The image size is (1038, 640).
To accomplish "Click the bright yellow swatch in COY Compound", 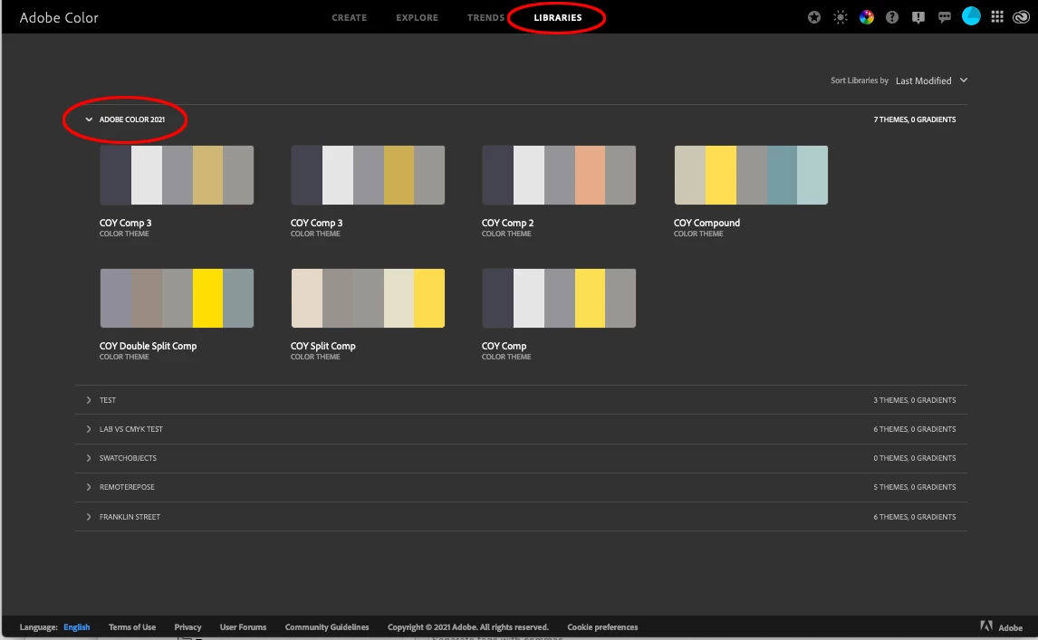I will tap(720, 176).
